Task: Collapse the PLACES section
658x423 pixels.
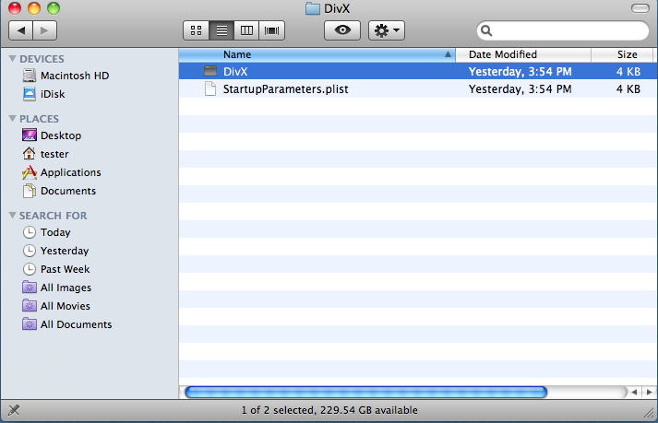Action: point(13,119)
